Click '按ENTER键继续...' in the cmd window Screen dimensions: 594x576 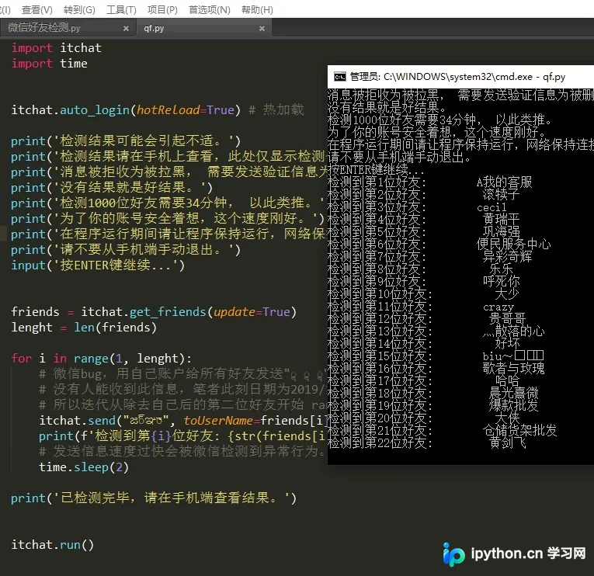(376, 170)
